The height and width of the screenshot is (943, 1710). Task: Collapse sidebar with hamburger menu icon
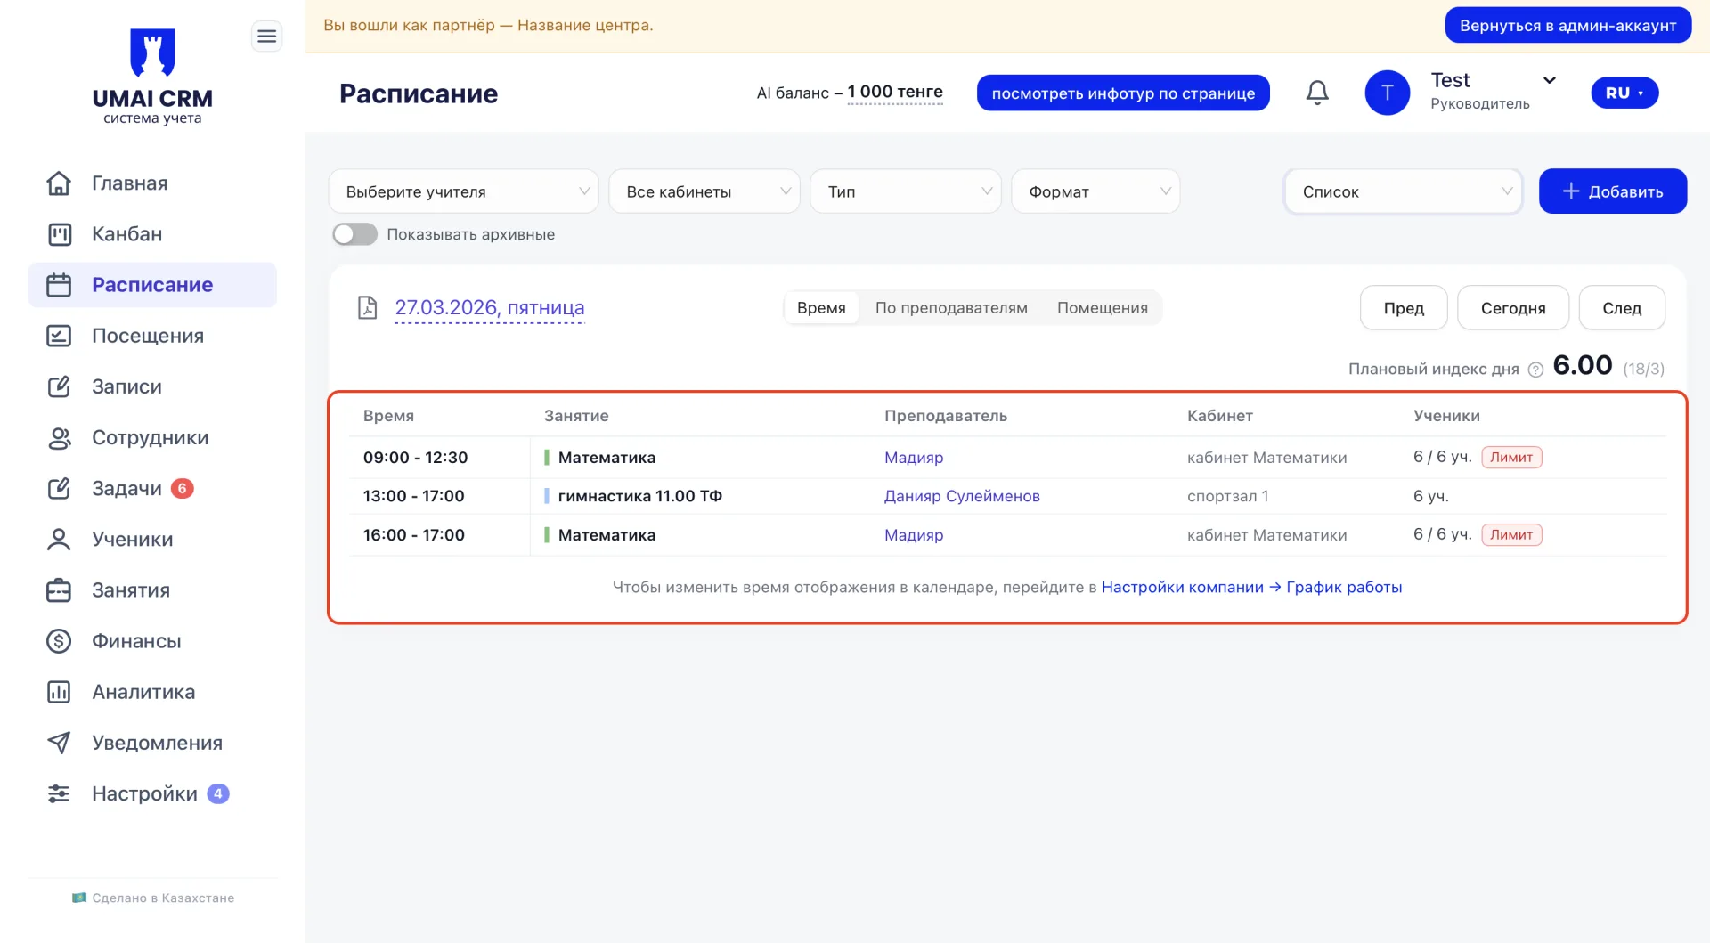click(x=266, y=37)
